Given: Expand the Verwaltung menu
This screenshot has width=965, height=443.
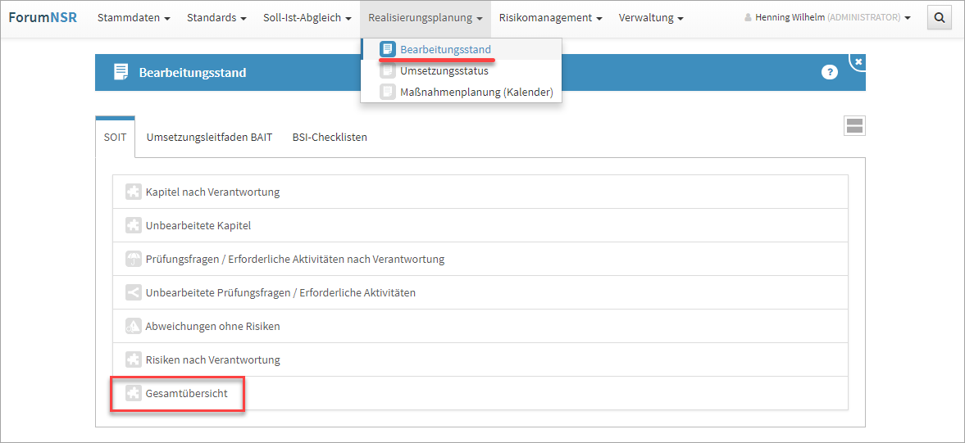Looking at the screenshot, I should point(651,17).
